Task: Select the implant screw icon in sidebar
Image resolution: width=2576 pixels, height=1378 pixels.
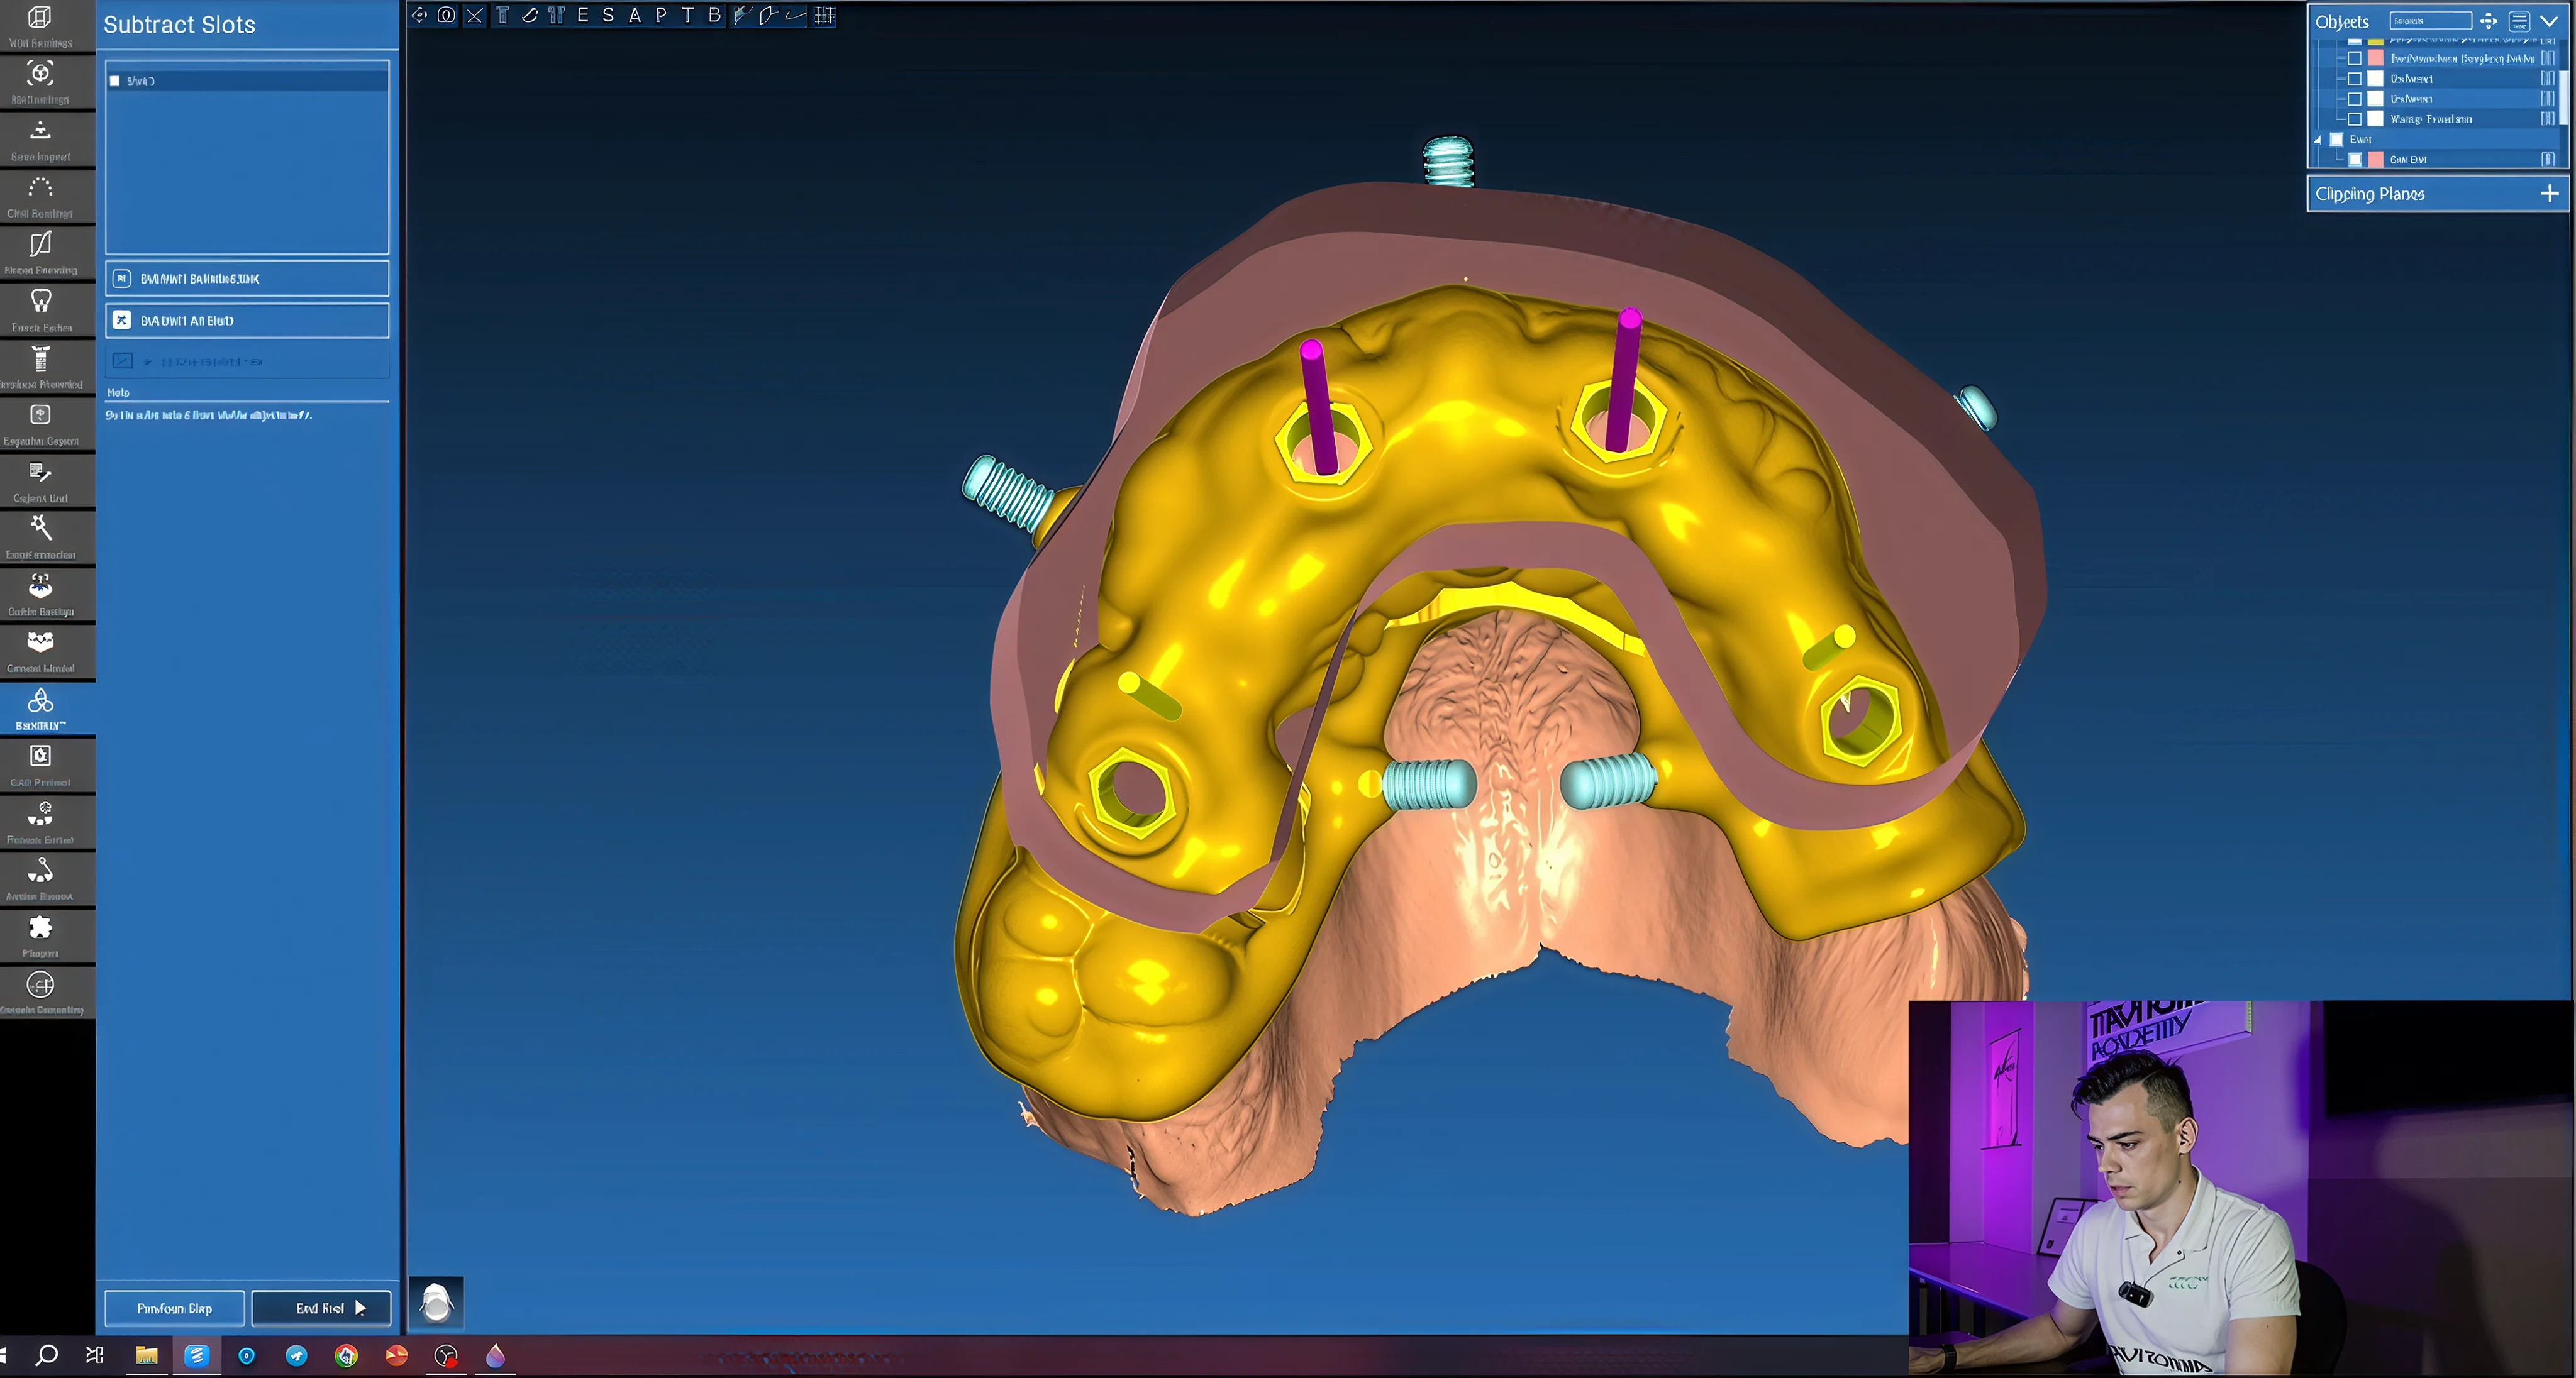Action: (x=40, y=358)
